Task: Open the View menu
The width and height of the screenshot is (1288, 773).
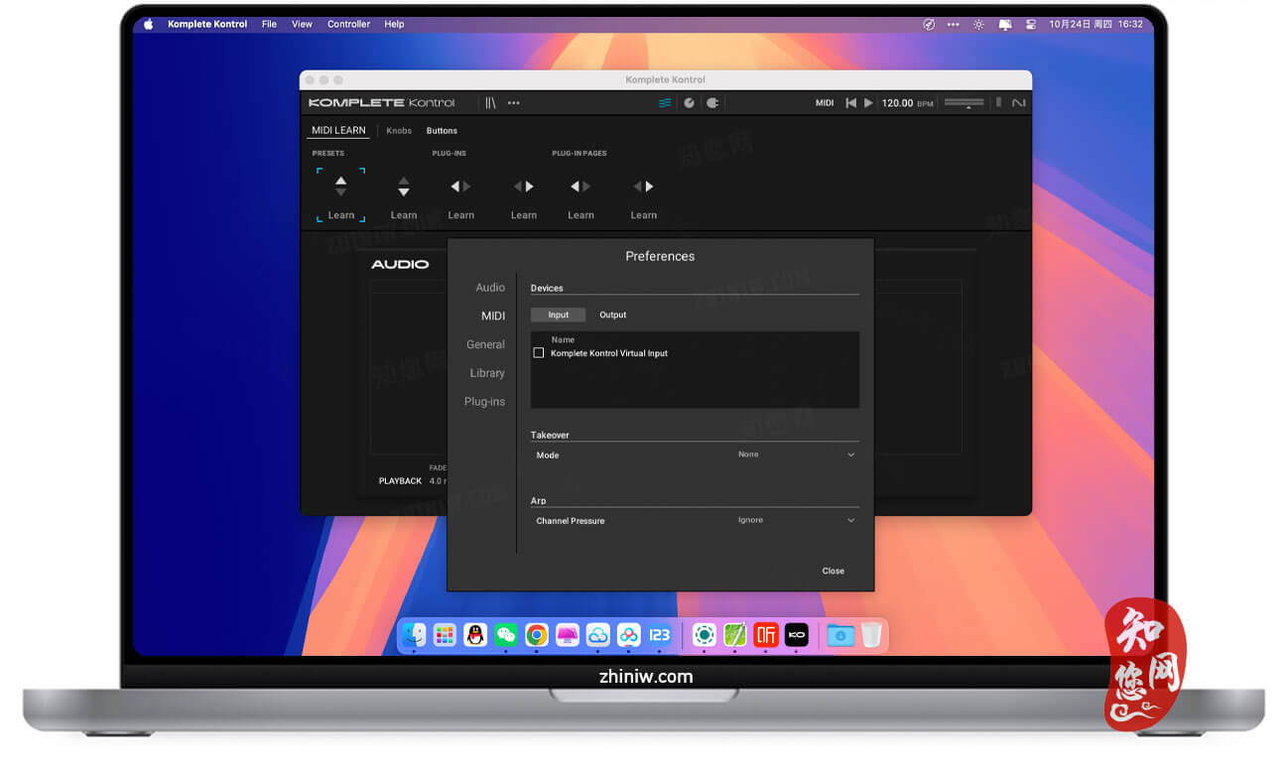Action: coord(302,24)
